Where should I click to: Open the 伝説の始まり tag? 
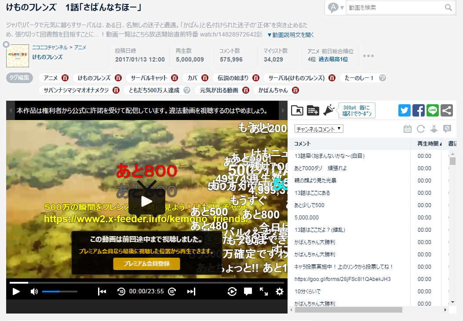233,78
